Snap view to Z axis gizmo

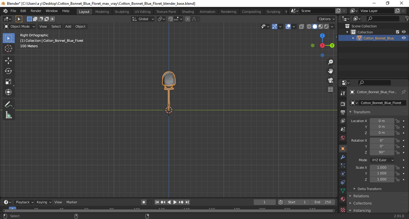pyautogui.click(x=322, y=36)
